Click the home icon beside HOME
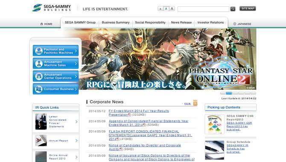The width and height of the screenshot is (286, 162). pos(41,24)
